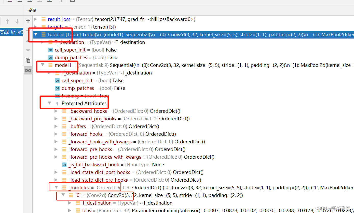354x213 pixels.
Task: Click the New Watch plus icon
Action: point(28,20)
